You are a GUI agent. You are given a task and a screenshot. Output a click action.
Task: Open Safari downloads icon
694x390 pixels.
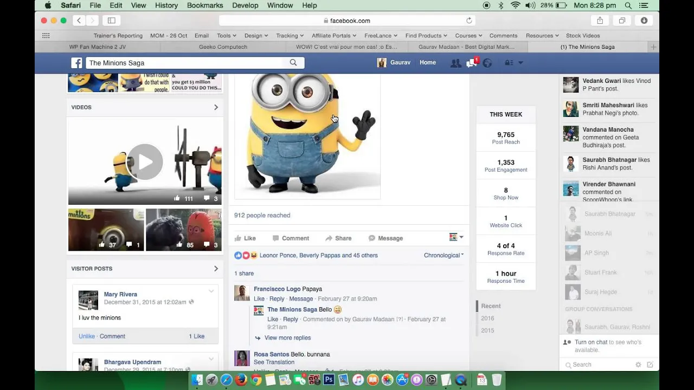click(644, 21)
